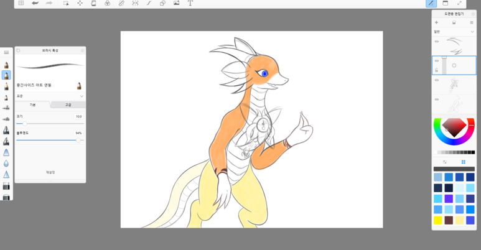The width and height of the screenshot is (481, 250).
Task: Select the small fourth pencil brush
Action: [x=6, y=98]
